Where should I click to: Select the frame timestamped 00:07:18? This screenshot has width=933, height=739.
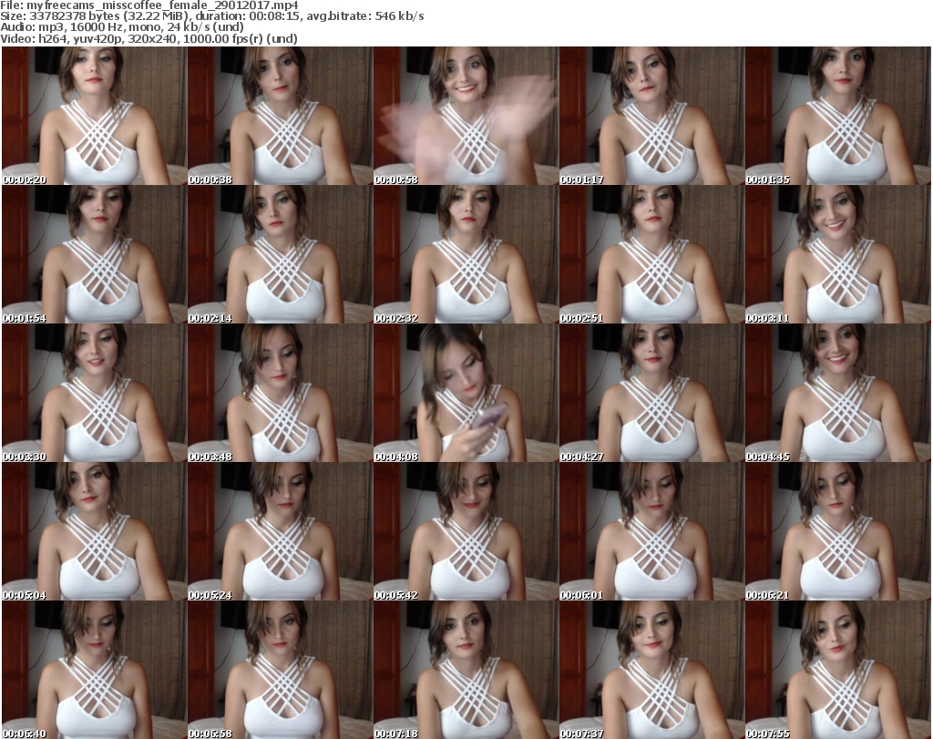(x=466, y=670)
